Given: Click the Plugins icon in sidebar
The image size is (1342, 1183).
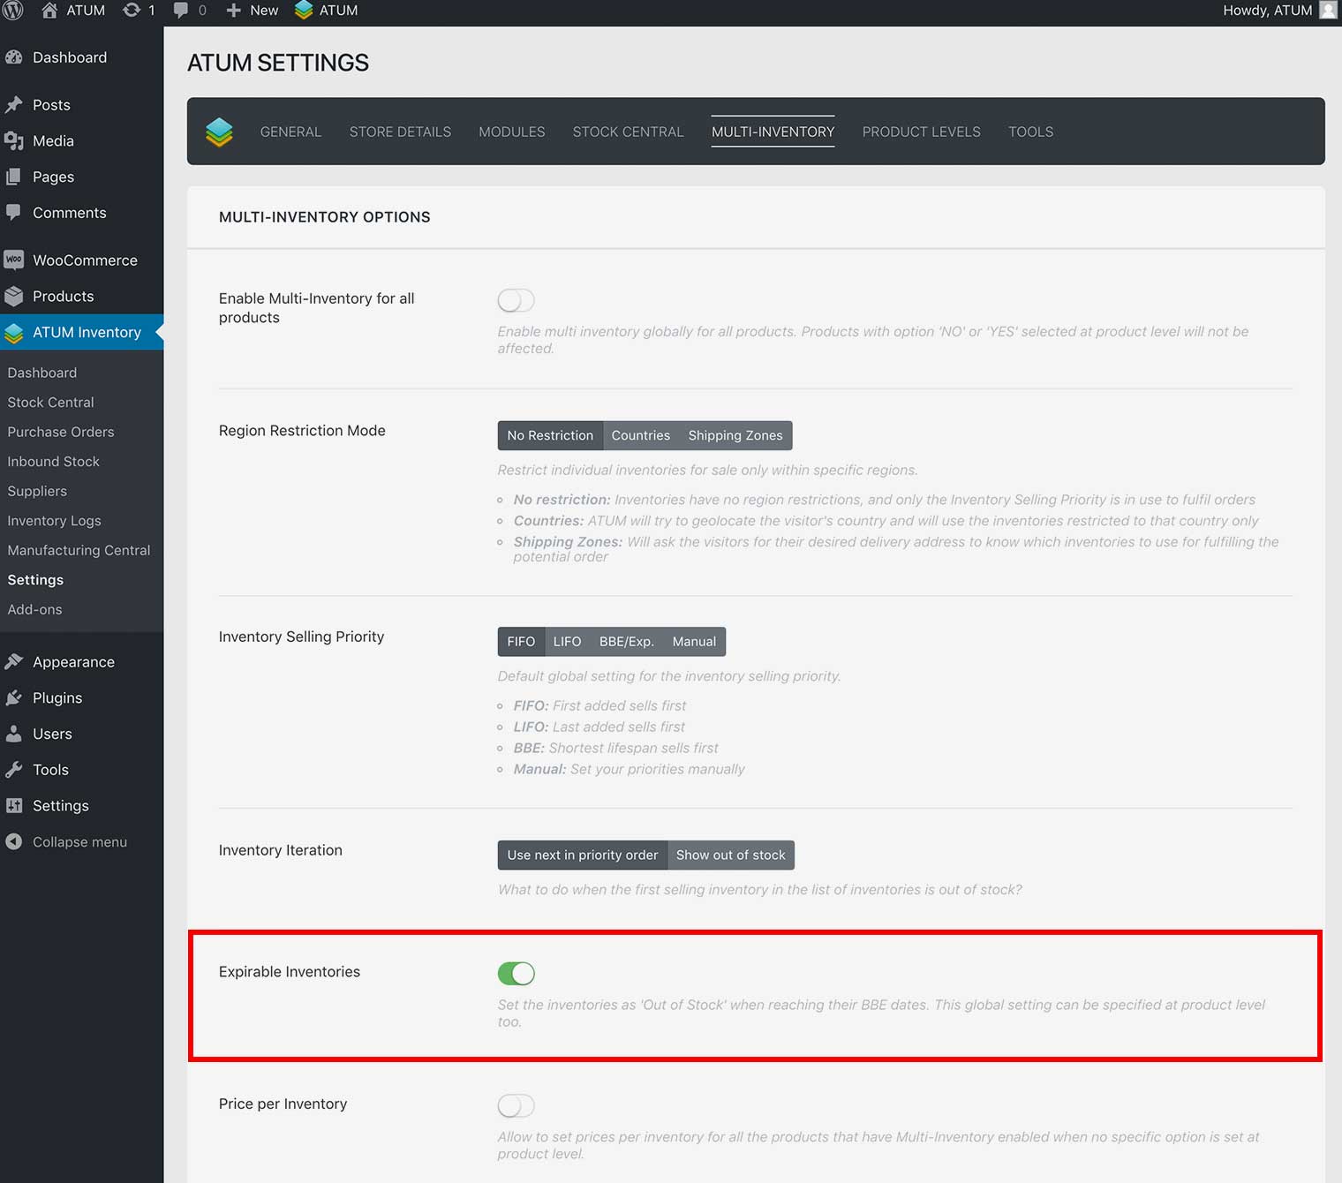Looking at the screenshot, I should [14, 698].
